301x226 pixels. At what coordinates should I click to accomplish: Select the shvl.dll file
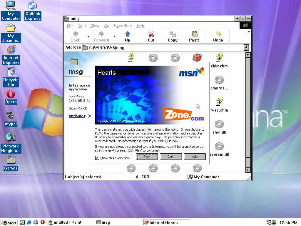(x=219, y=127)
